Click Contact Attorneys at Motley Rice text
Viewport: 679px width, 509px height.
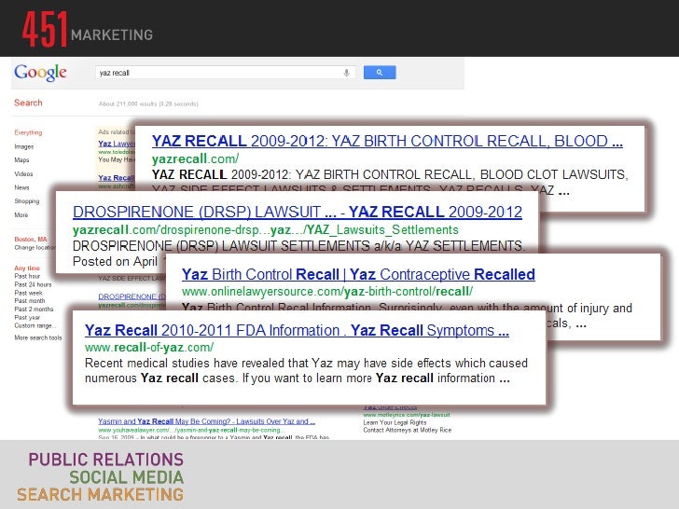(x=407, y=430)
